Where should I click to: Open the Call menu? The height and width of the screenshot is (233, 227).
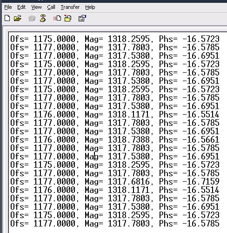pos(51,7)
